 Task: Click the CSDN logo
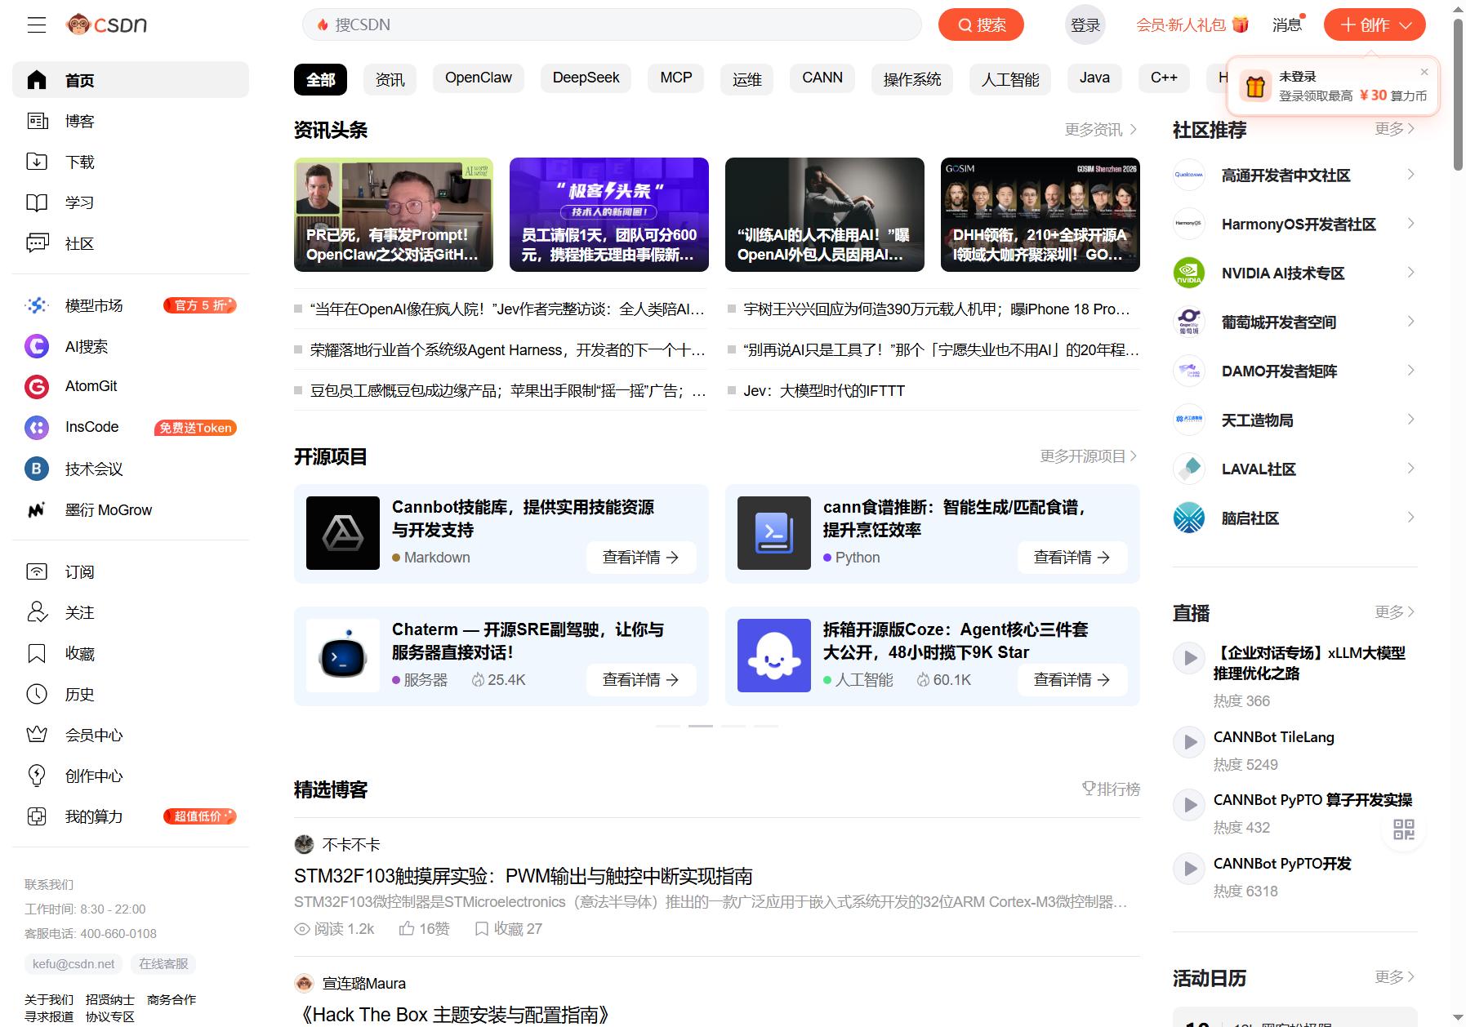107,24
